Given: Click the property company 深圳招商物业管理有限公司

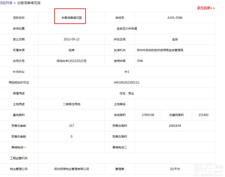Looking at the screenshot, I should [x=71, y=169].
